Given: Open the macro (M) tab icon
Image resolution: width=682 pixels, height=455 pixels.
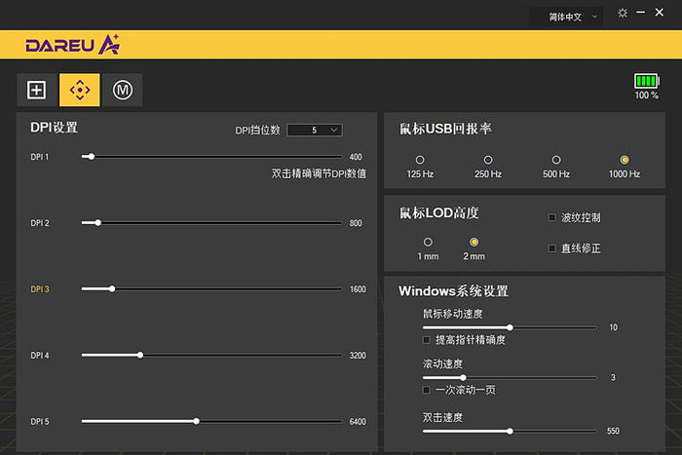Looking at the screenshot, I should click(123, 90).
